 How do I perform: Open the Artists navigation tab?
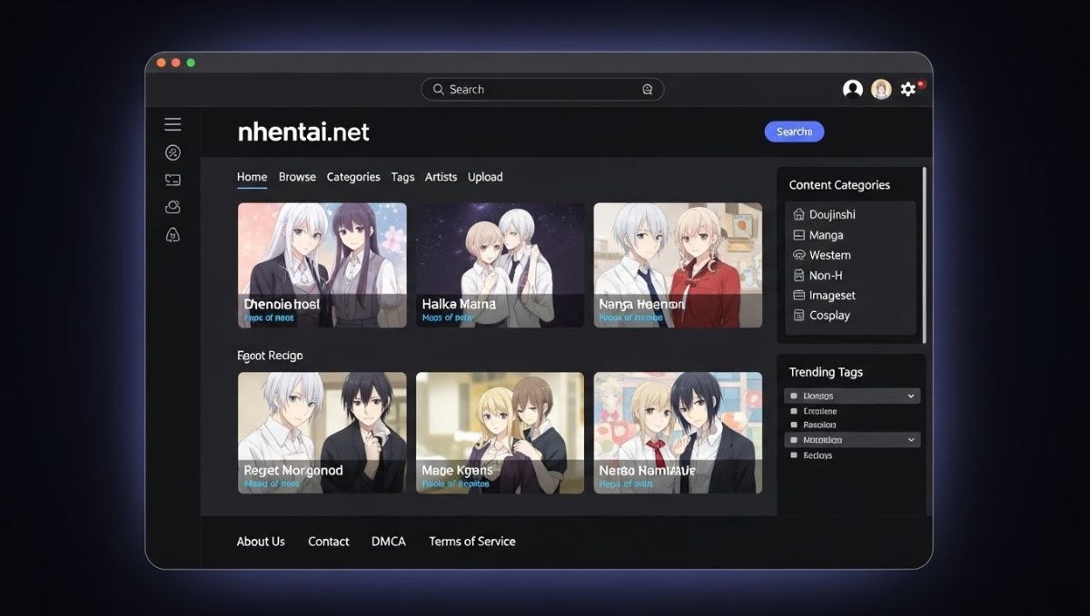[x=441, y=177]
